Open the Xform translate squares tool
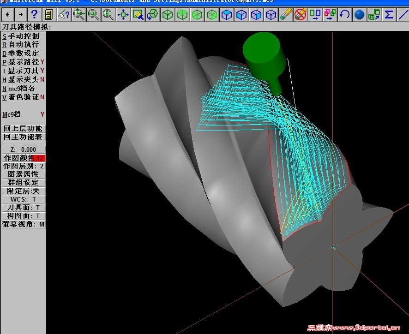This screenshot has height=334, width=409. (x=315, y=15)
